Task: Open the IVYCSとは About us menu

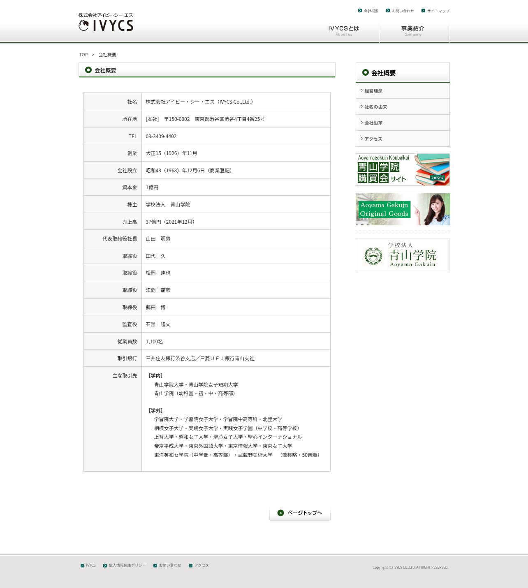Action: [344, 31]
